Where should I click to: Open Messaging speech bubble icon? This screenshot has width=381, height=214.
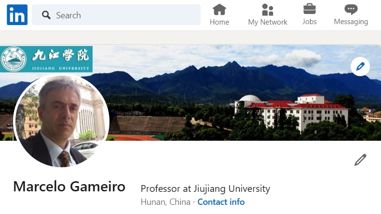point(351,10)
